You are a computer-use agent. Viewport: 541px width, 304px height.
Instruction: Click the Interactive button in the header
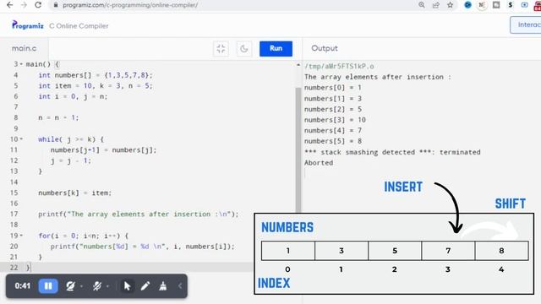tap(526, 24)
